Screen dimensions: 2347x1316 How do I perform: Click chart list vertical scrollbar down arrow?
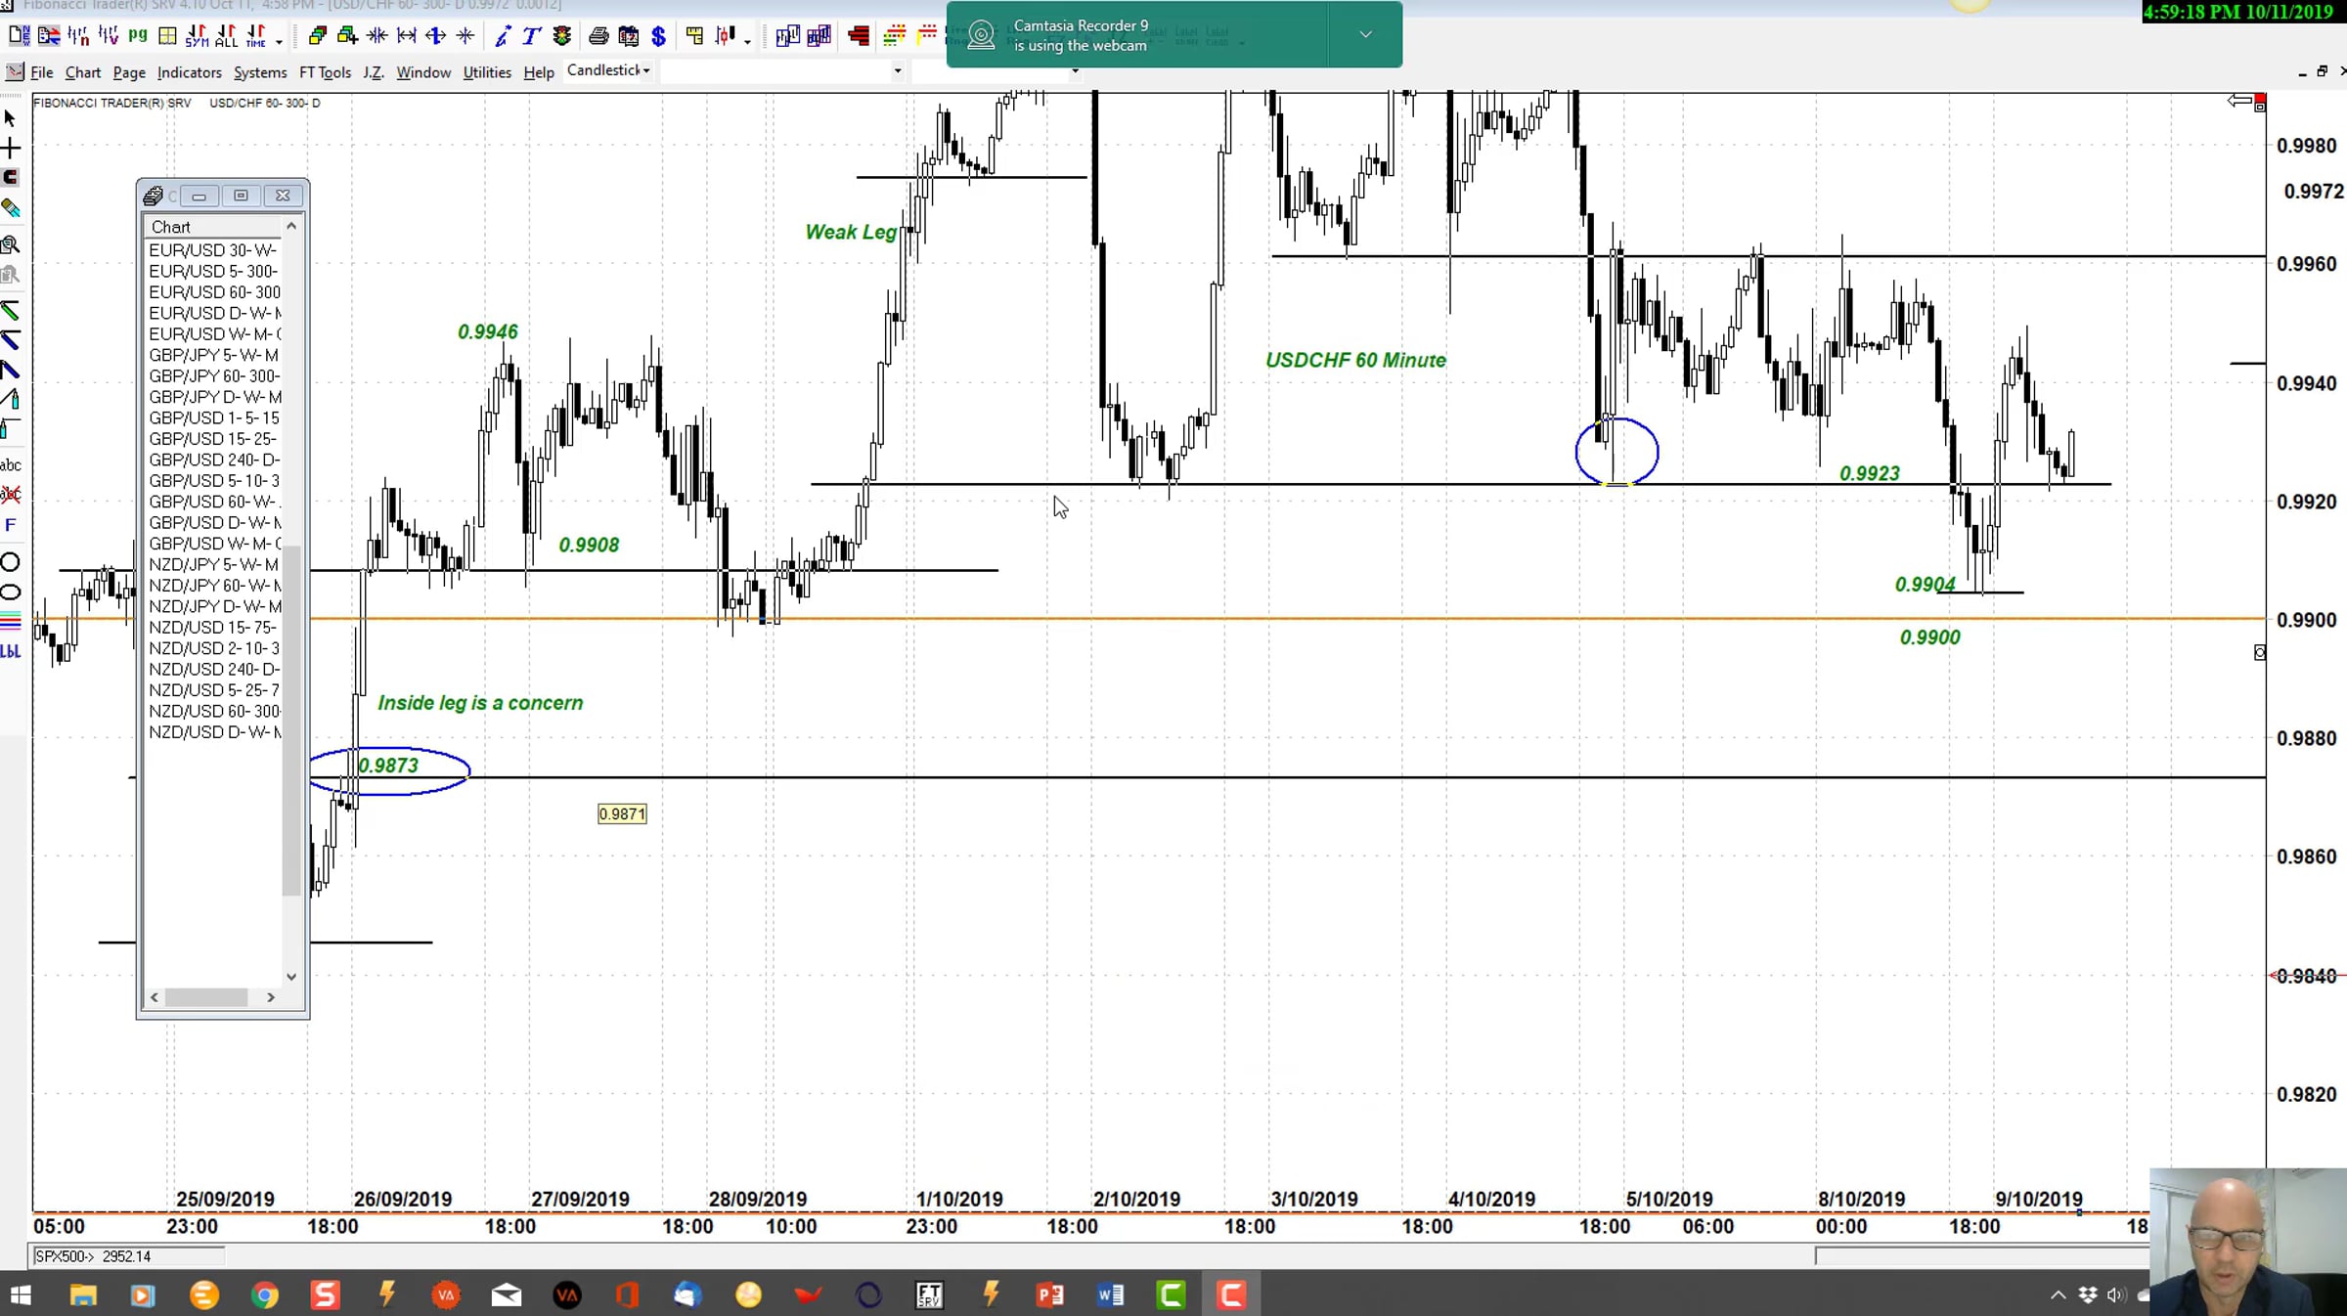pyautogui.click(x=291, y=977)
